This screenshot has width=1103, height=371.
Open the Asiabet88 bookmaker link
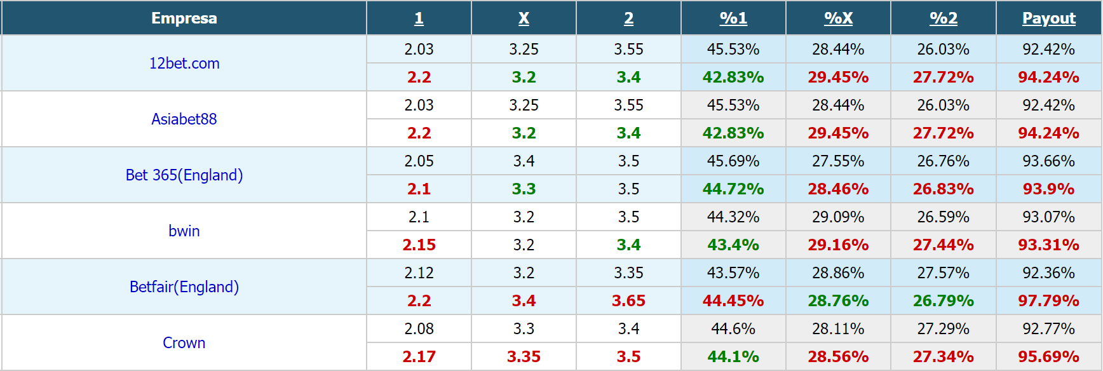184,119
